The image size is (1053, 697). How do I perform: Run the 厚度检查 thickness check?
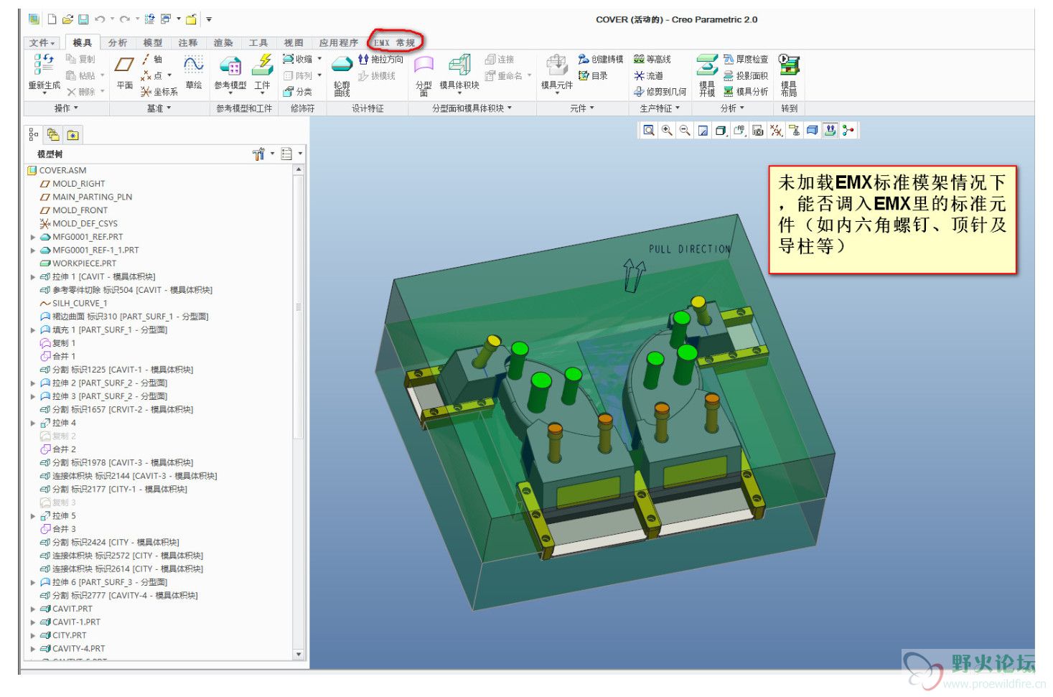tap(746, 60)
